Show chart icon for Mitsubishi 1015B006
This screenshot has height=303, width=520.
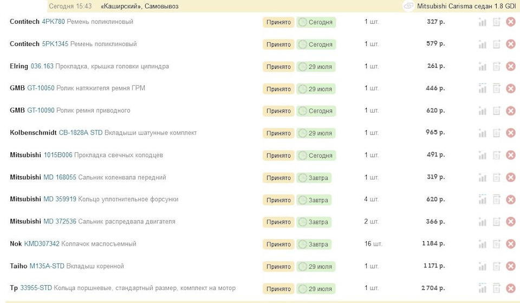pos(482,156)
